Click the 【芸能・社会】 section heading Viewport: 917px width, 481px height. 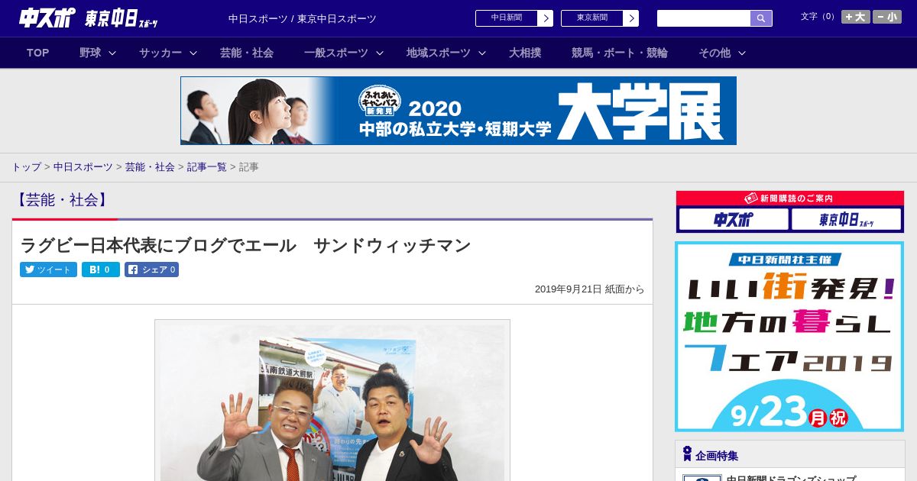(62, 200)
